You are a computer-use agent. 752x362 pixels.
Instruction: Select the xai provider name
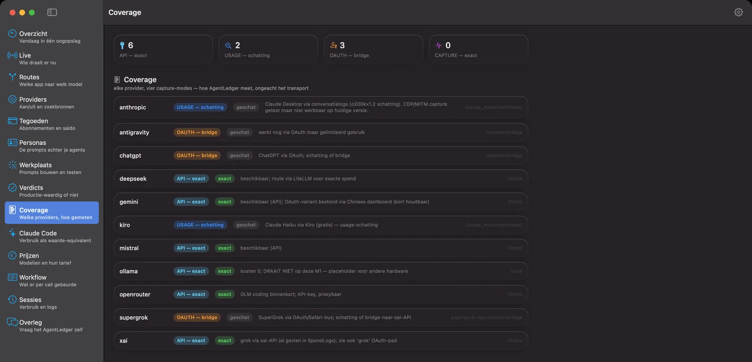(123, 341)
